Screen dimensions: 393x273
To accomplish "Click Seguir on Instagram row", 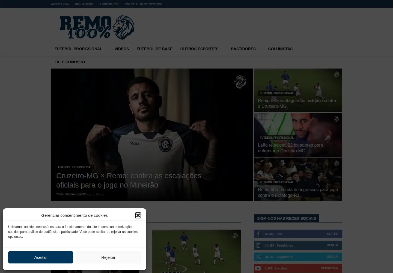I will point(333,245).
